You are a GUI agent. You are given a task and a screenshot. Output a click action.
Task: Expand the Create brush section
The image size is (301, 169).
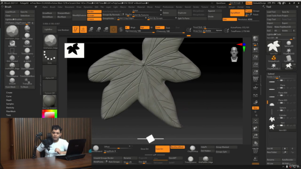9,92
